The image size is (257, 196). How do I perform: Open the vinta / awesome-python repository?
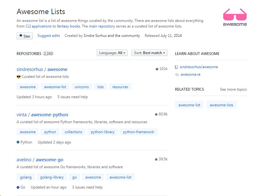point(42,115)
